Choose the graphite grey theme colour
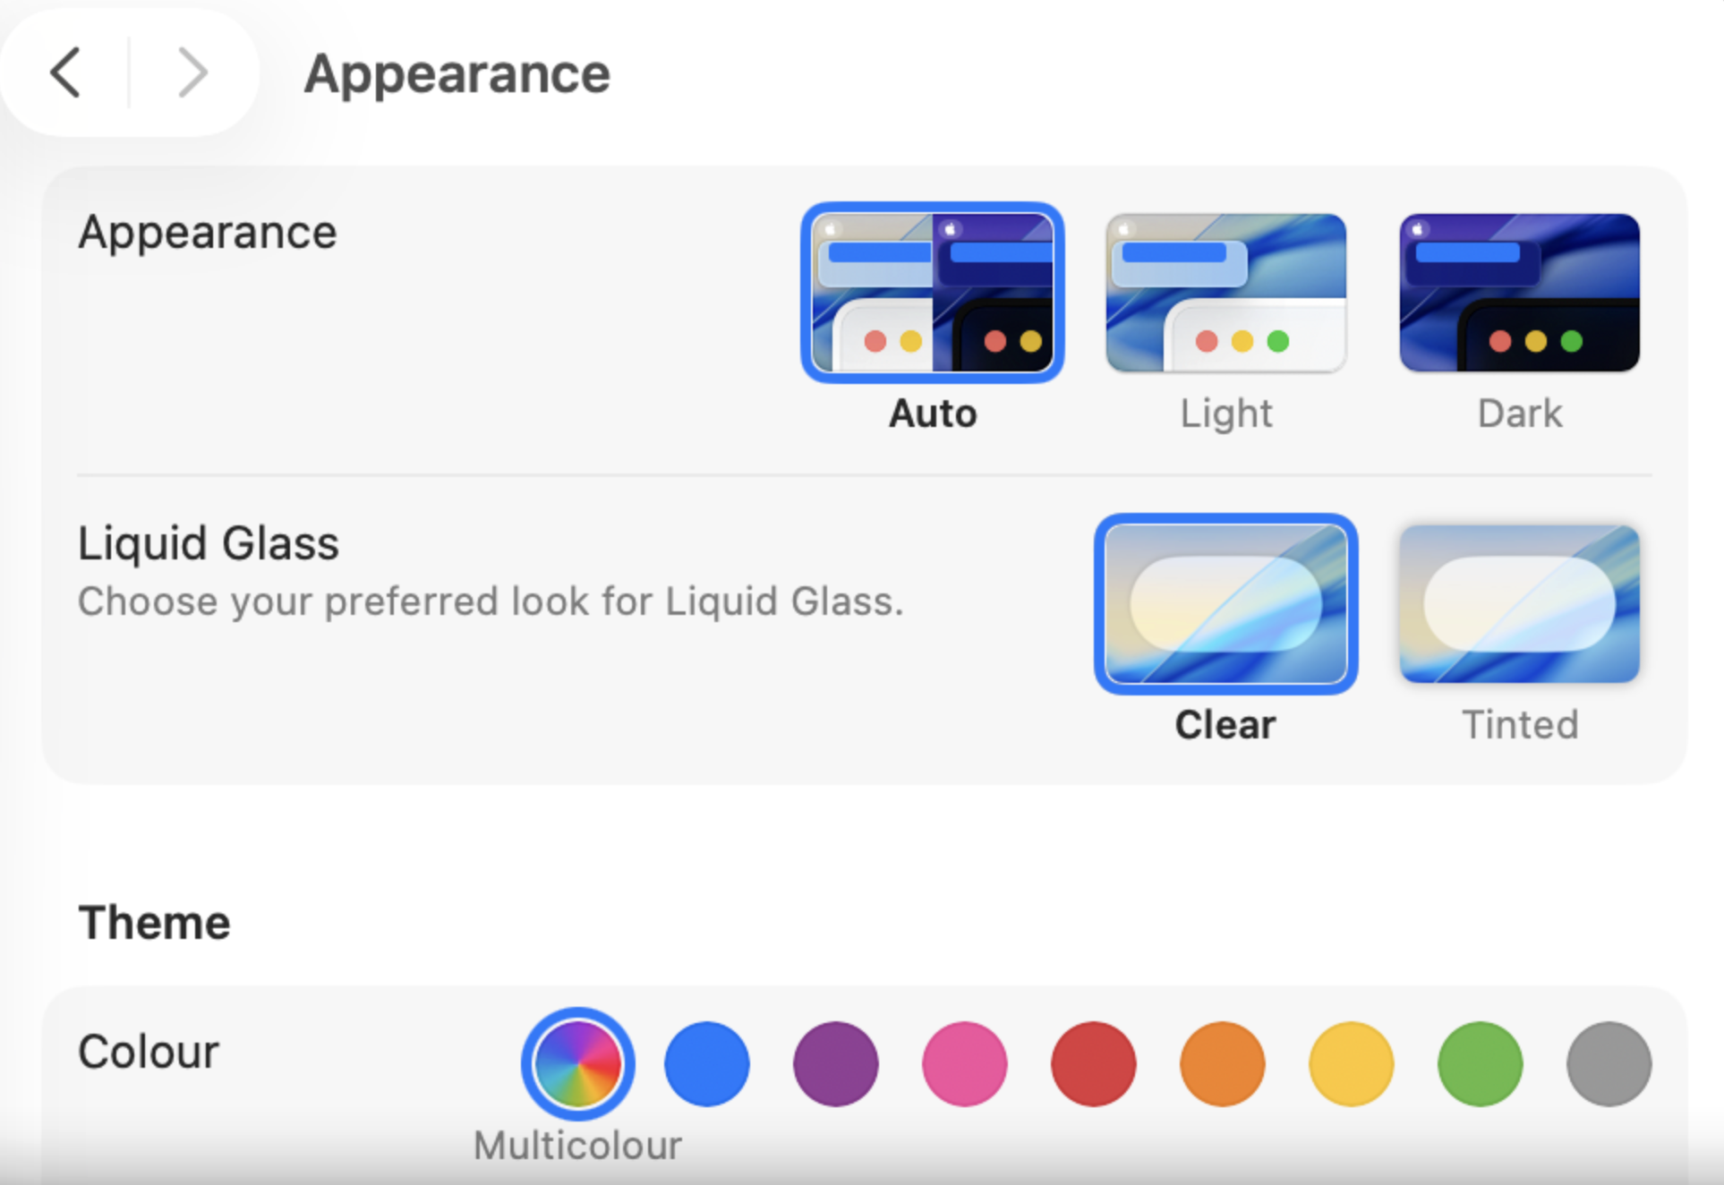This screenshot has height=1185, width=1724. point(1609,1064)
